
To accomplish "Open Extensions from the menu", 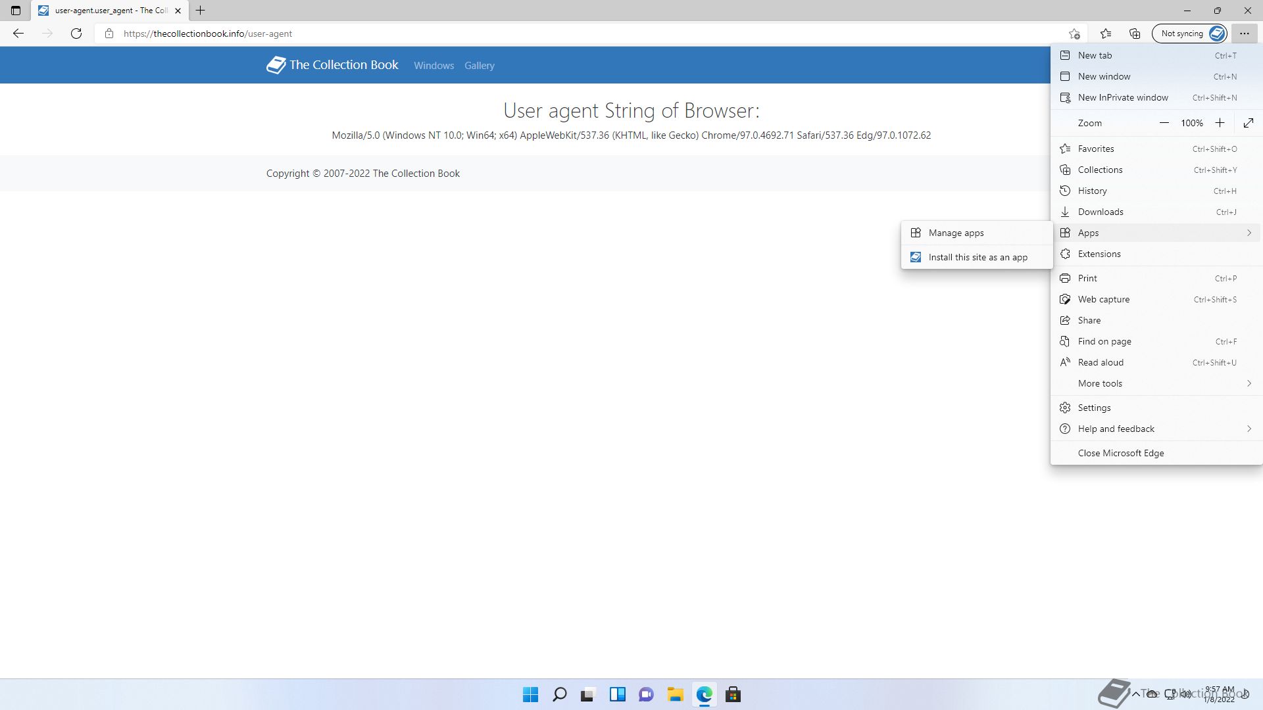I will (x=1156, y=254).
